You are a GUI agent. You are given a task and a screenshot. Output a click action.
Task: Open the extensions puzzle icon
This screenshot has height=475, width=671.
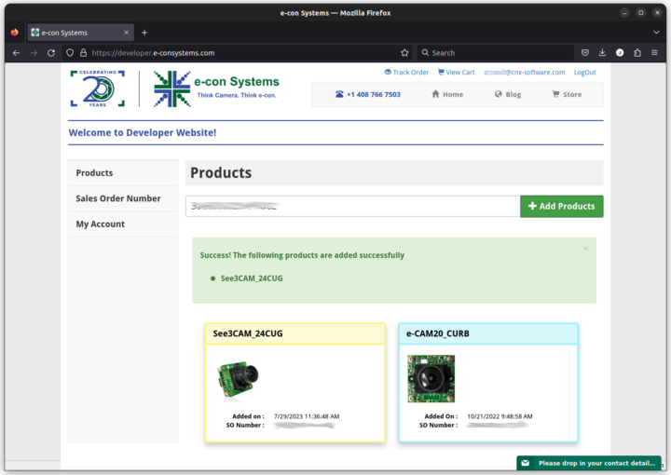pos(637,53)
